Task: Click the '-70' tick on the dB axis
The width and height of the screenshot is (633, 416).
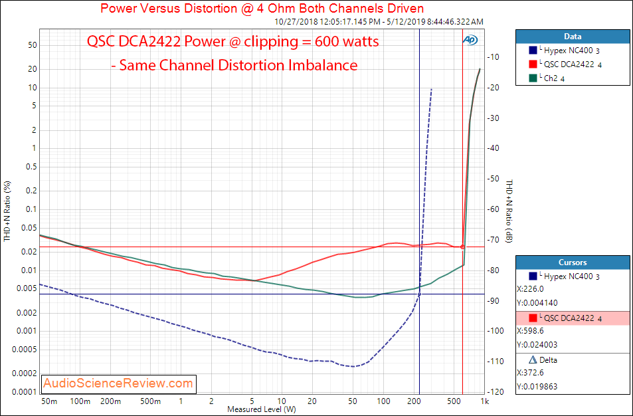Action: pyautogui.click(x=494, y=240)
